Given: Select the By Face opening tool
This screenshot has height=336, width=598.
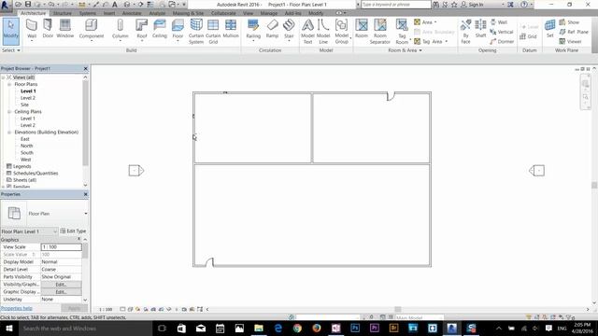Looking at the screenshot, I should 465,32.
